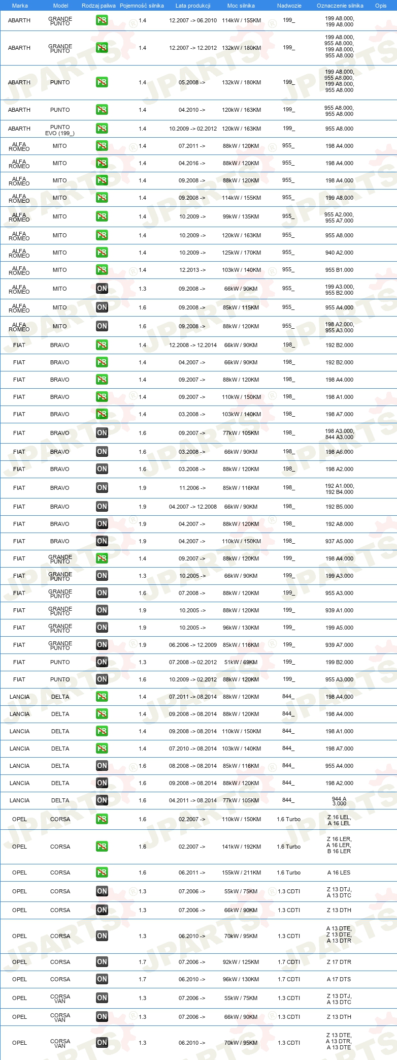Click diesel ON icon in Fiat Bravo 77kW / 105KM row
Image resolution: width=397 pixels, height=1060 pixels.
(102, 433)
